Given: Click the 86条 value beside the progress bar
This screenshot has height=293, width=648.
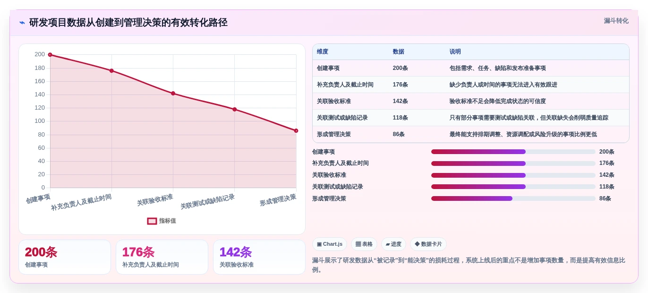Looking at the screenshot, I should click(x=605, y=199).
